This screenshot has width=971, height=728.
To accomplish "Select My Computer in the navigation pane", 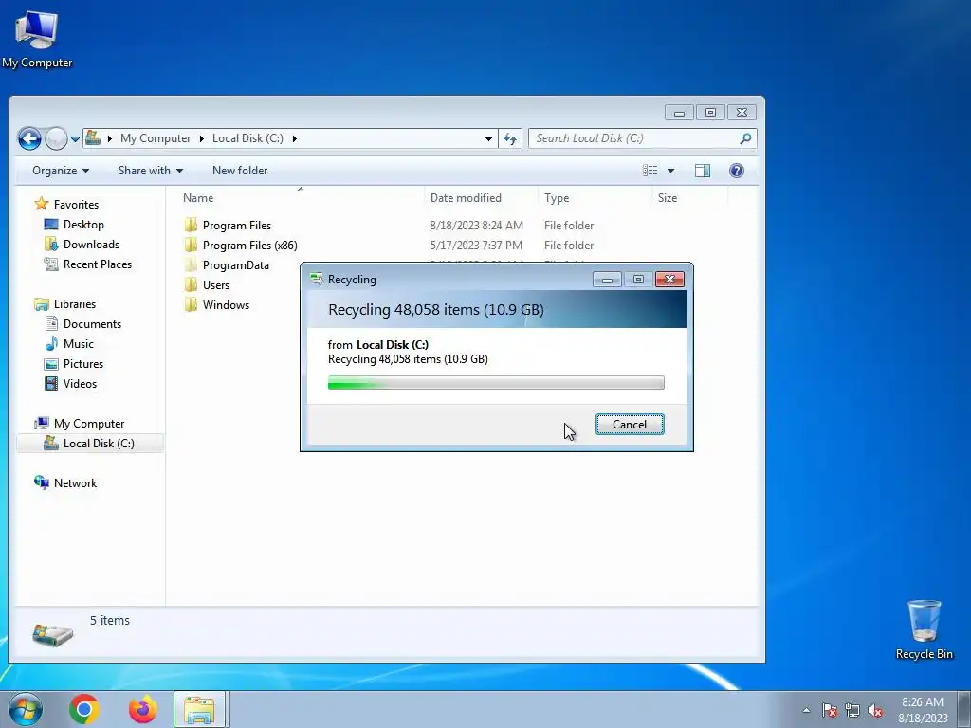I will pyautogui.click(x=88, y=424).
